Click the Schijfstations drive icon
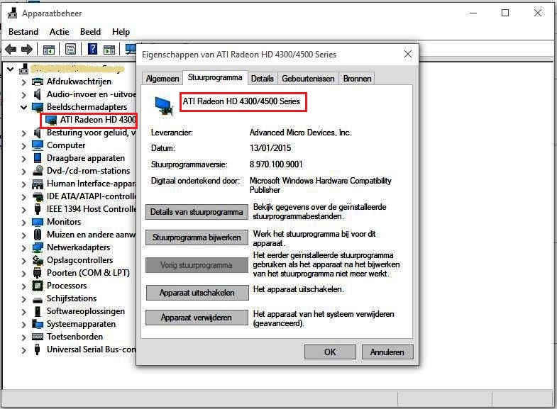Screen dimensions: 557x409 (38, 299)
